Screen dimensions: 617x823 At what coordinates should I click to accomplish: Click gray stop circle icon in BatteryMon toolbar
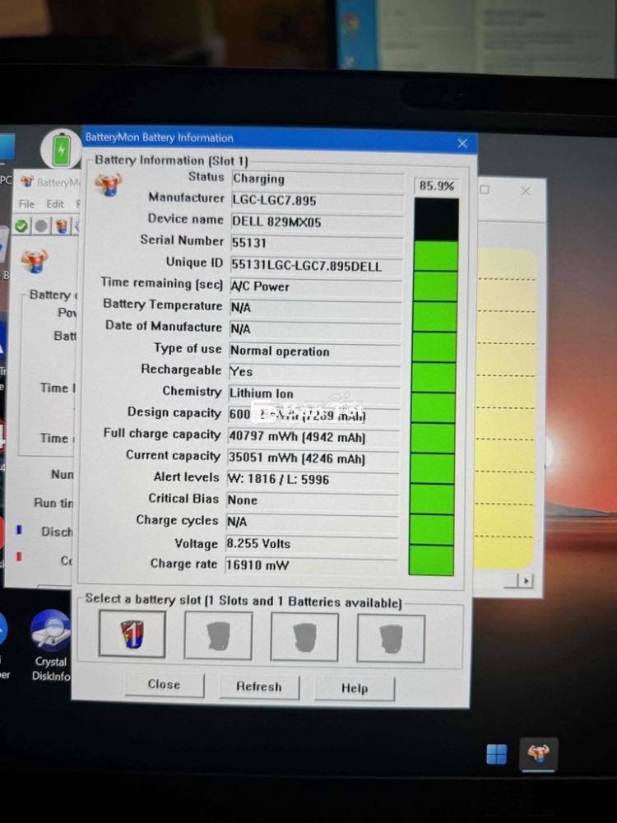[x=41, y=226]
